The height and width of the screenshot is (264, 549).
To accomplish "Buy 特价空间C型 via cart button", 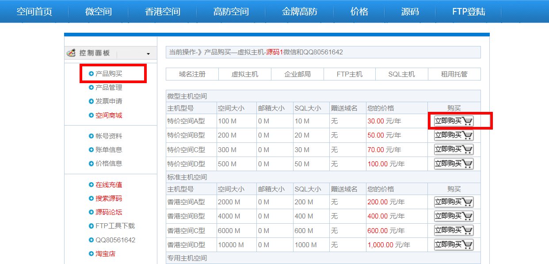I will [x=454, y=149].
